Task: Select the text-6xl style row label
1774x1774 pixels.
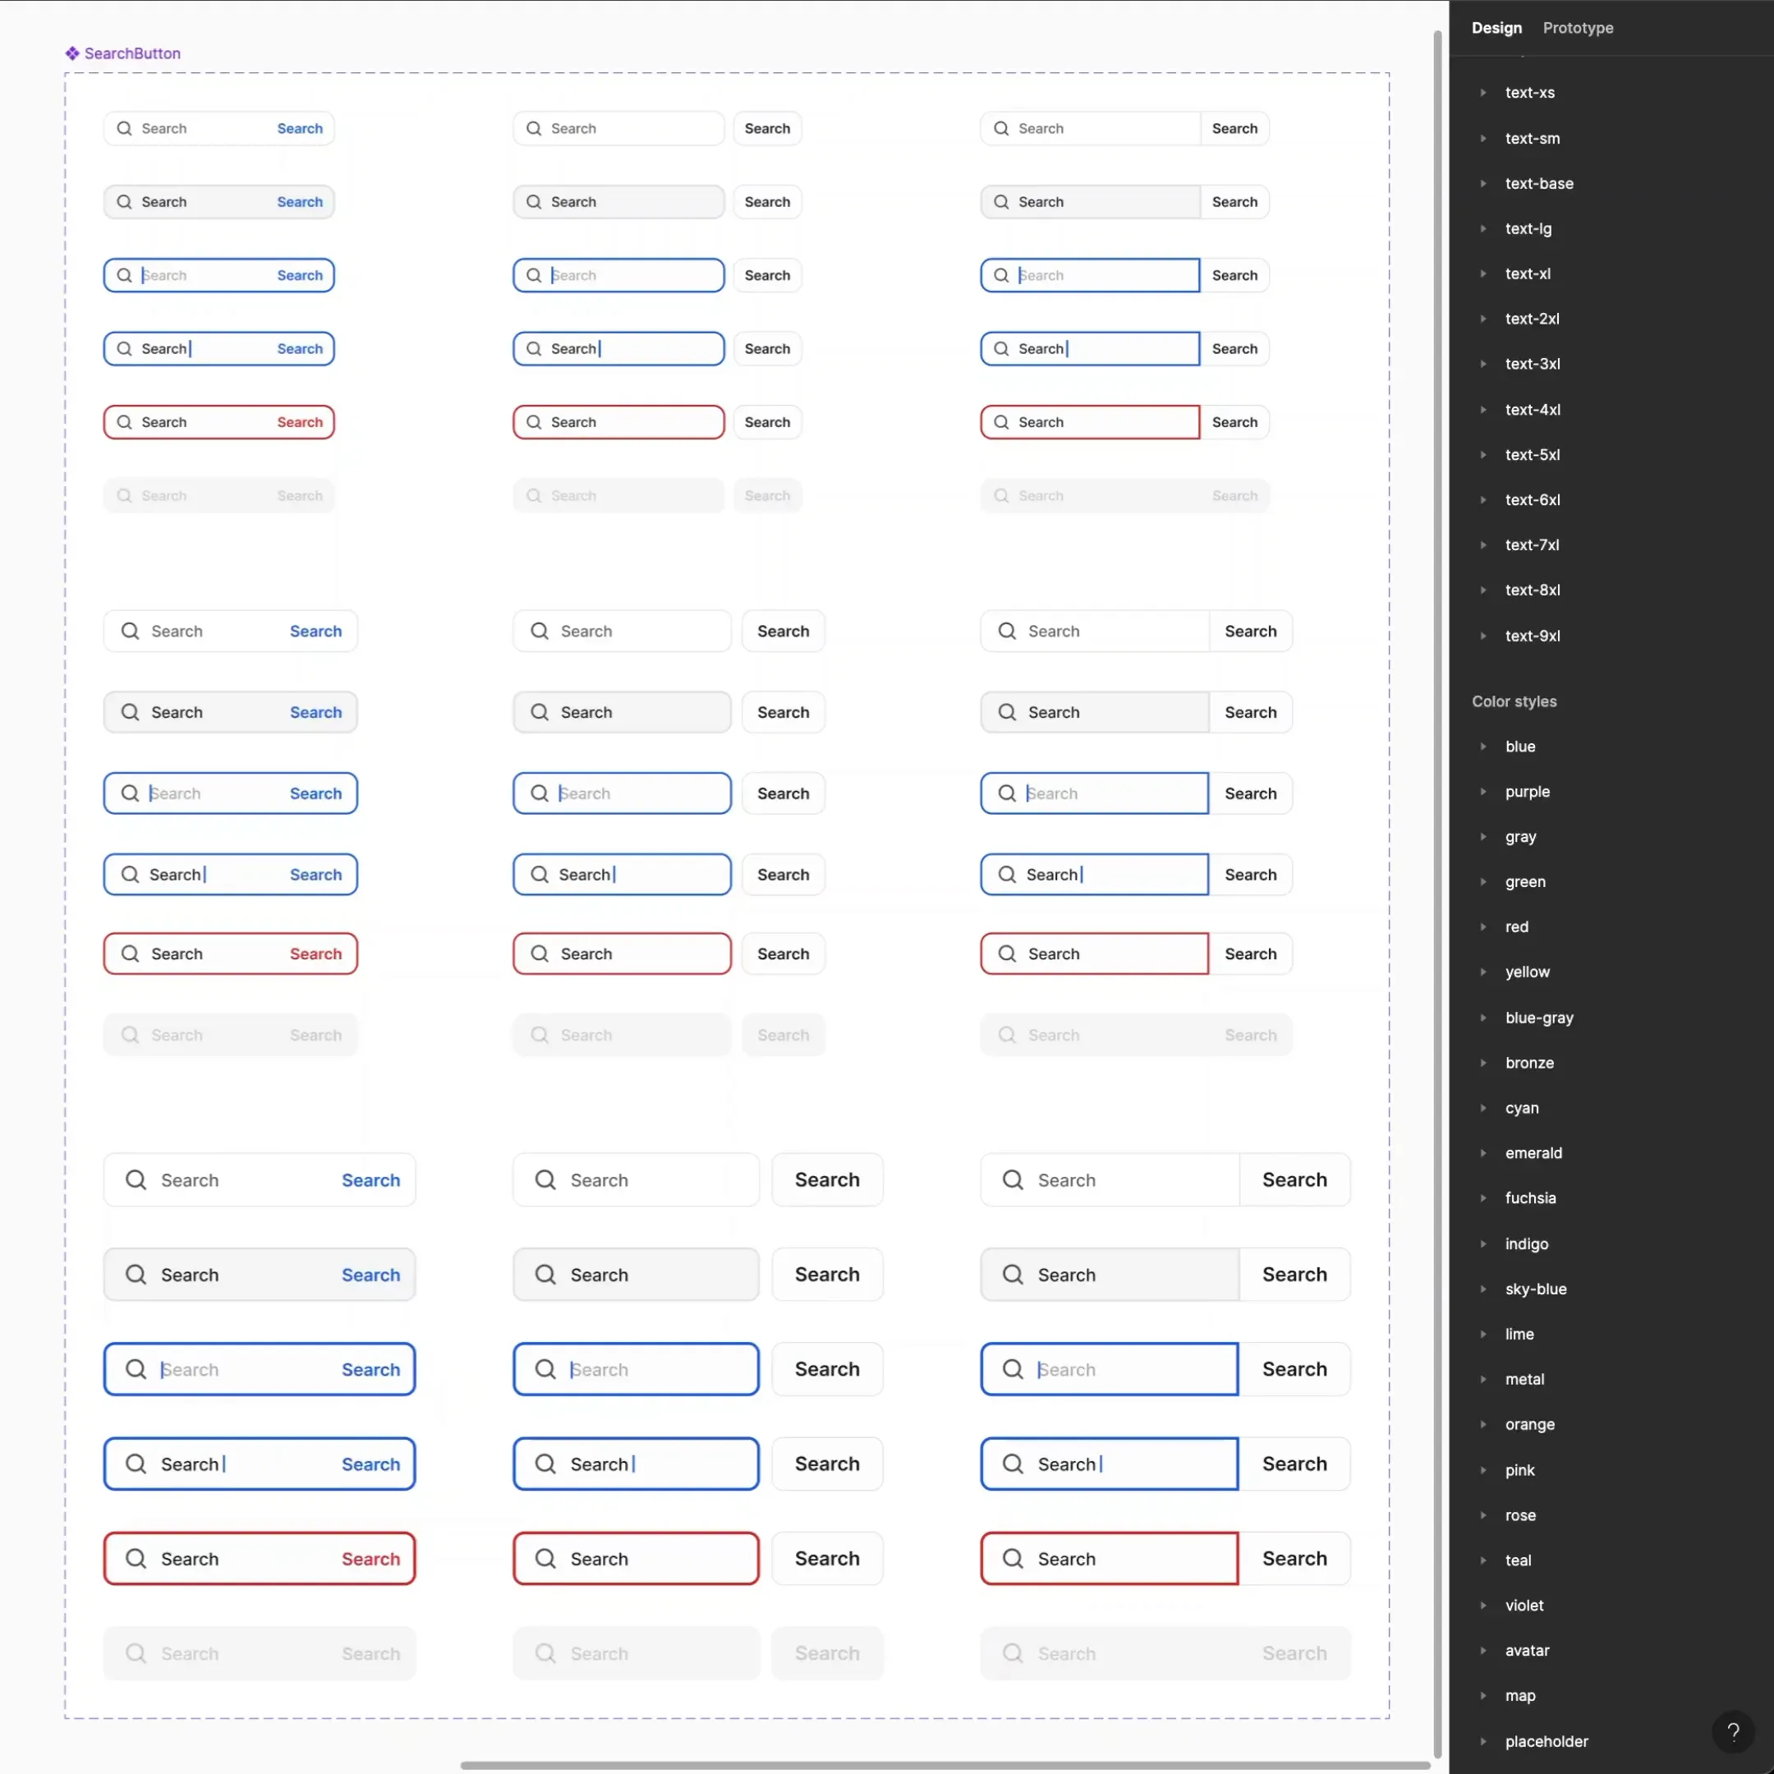Action: tap(1533, 499)
